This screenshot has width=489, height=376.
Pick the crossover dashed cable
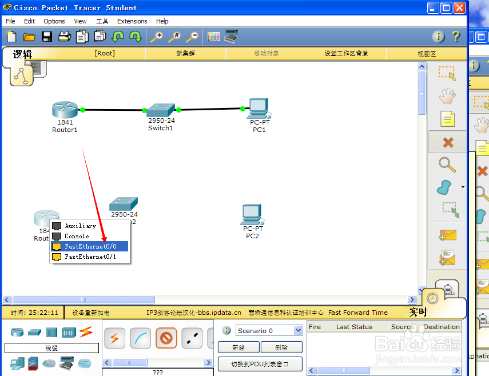click(x=192, y=338)
